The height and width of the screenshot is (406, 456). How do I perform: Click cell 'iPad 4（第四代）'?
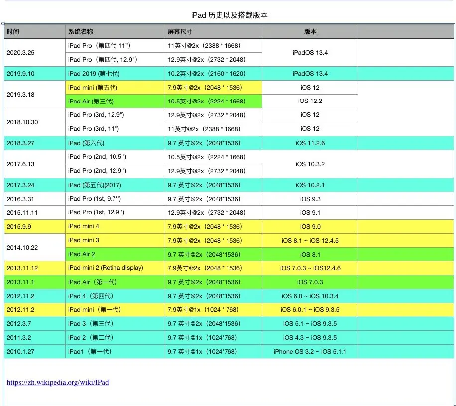[115, 296]
